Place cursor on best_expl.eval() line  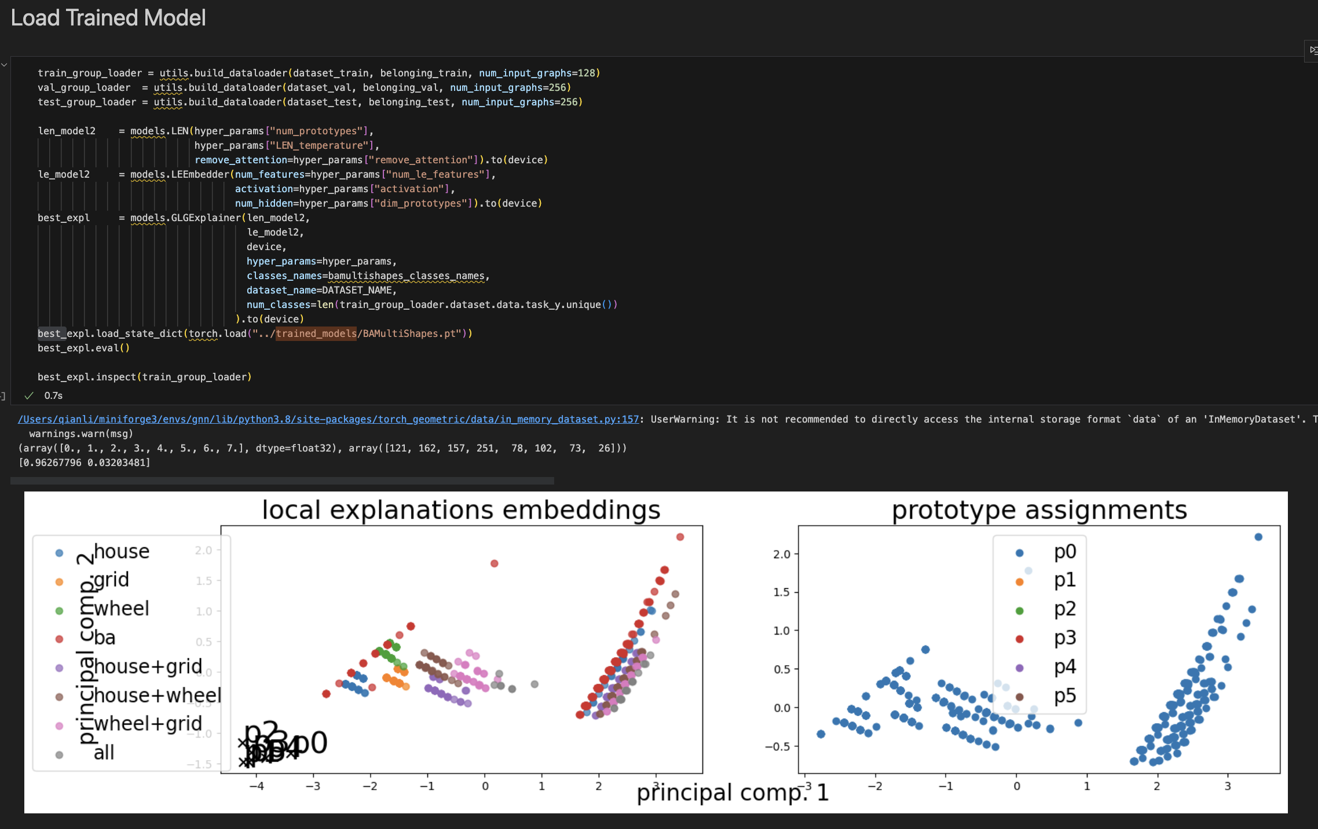pos(84,348)
